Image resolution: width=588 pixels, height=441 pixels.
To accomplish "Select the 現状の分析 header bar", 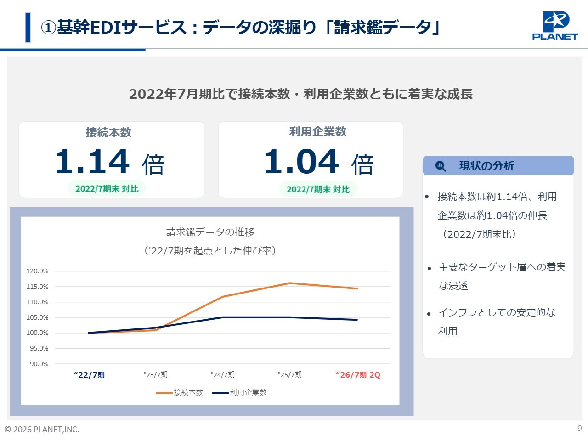I will tap(498, 166).
